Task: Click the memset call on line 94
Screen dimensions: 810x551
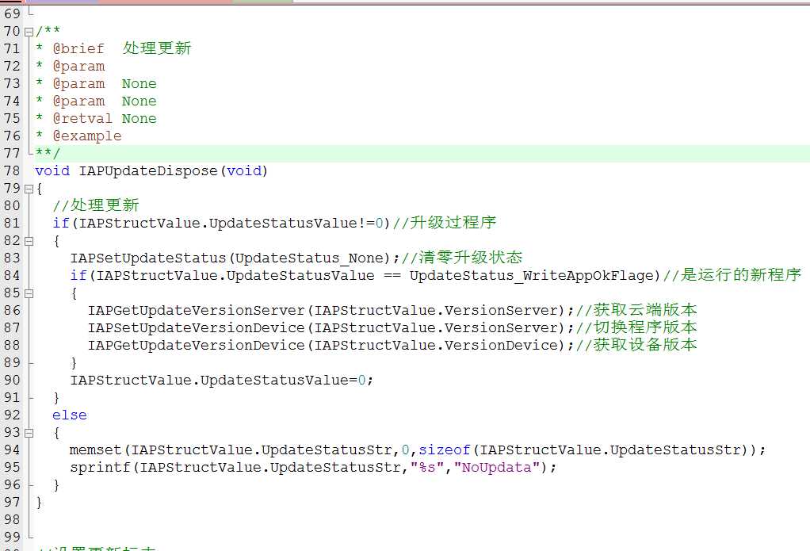Action: [96, 450]
